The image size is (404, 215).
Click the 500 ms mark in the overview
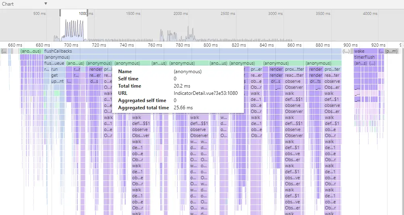[40, 13]
